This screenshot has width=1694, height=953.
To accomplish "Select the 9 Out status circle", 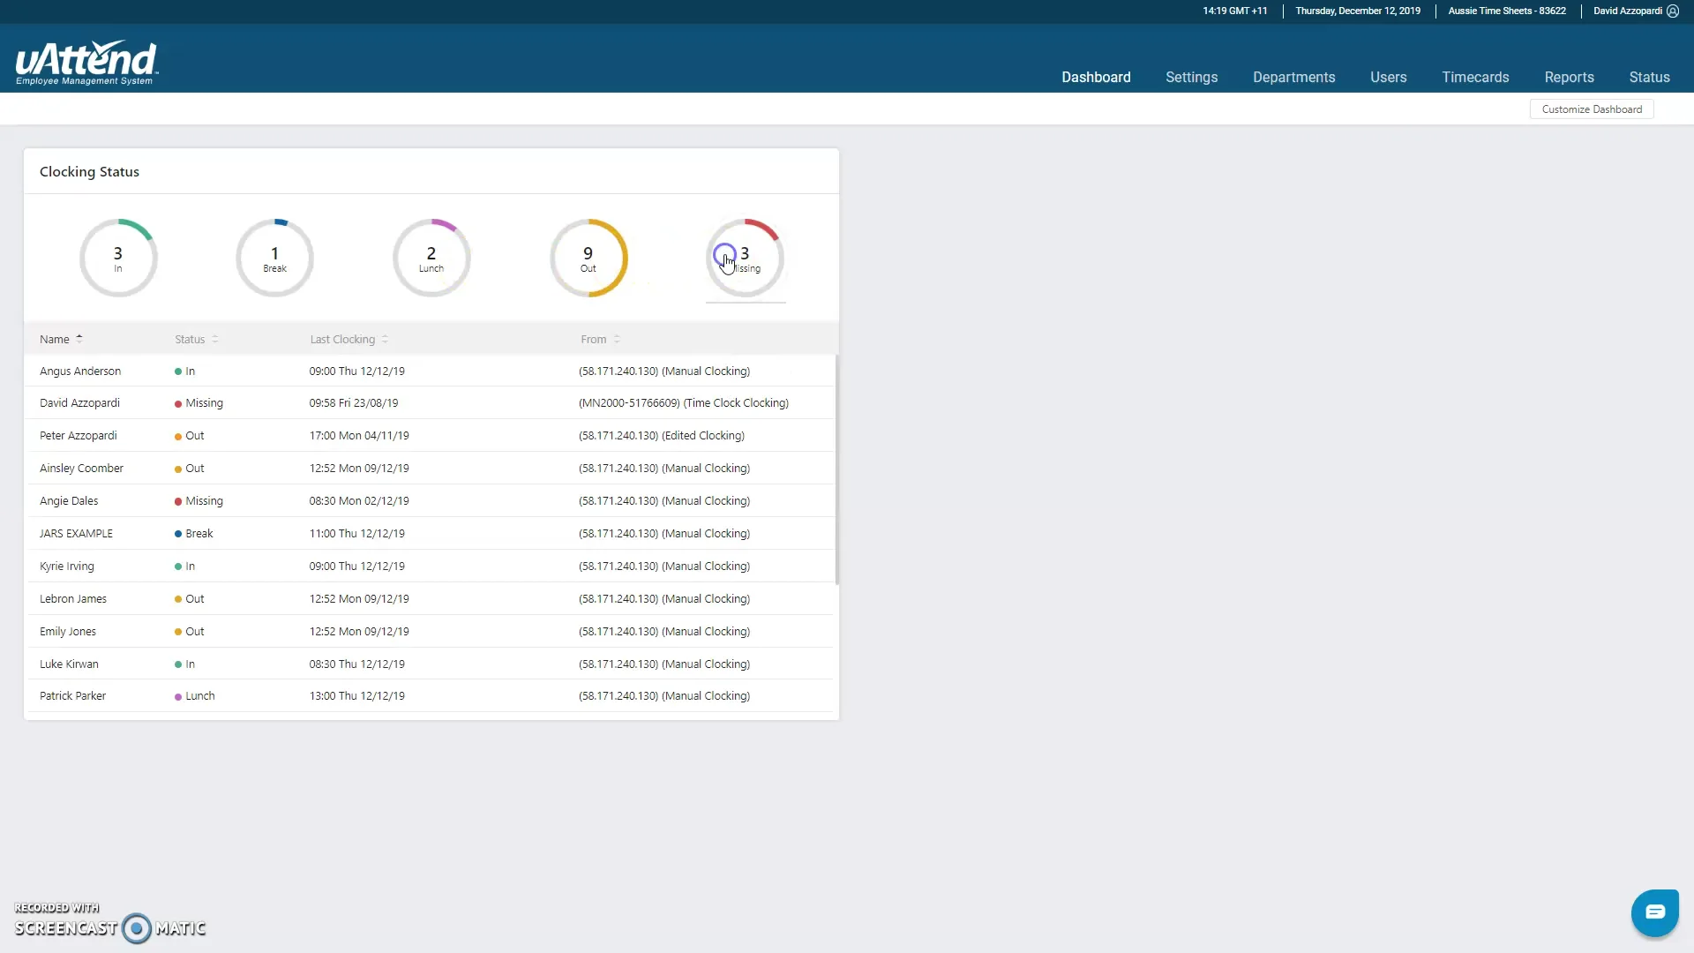I will [x=588, y=258].
